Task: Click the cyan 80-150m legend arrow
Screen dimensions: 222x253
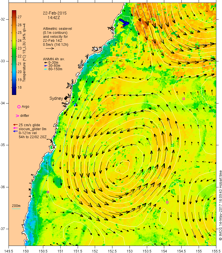Action: [x=46, y=69]
